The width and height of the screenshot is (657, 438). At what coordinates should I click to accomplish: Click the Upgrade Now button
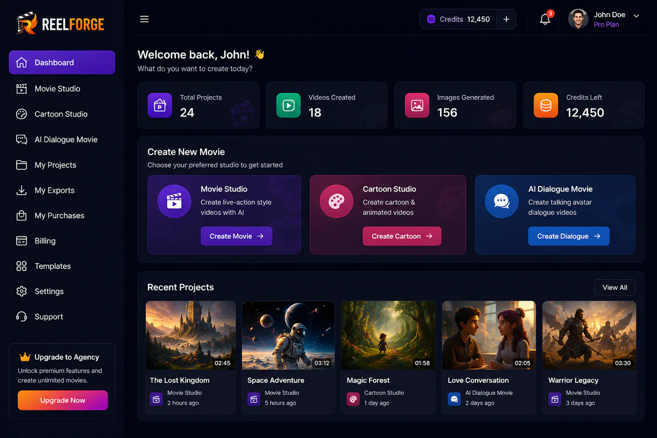[63, 400]
